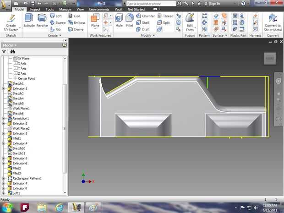Open the Edit Form tool

coord(190,22)
